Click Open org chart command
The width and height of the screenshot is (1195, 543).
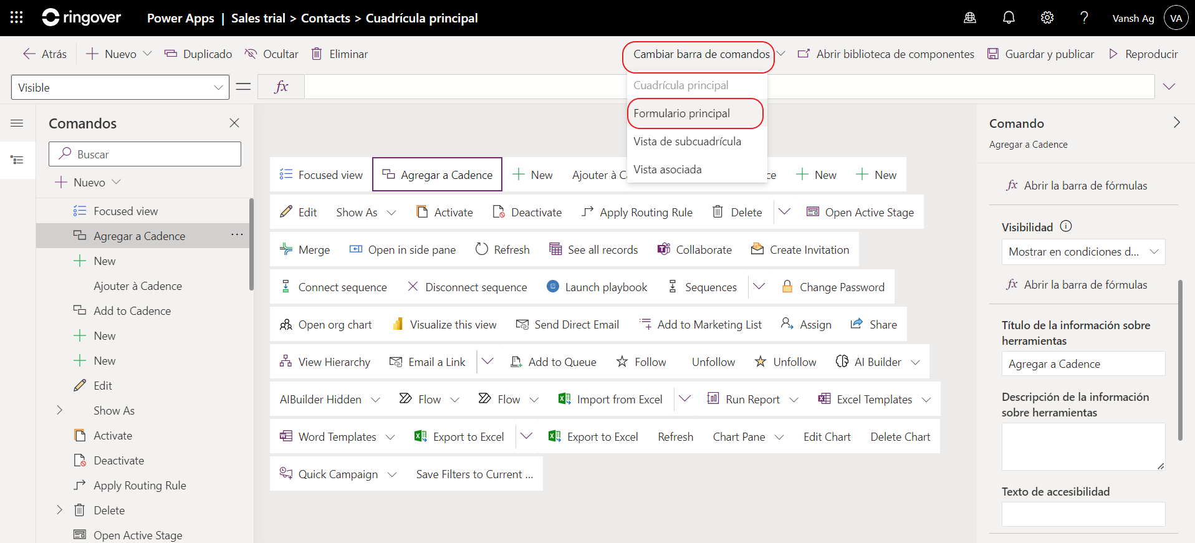click(x=325, y=324)
